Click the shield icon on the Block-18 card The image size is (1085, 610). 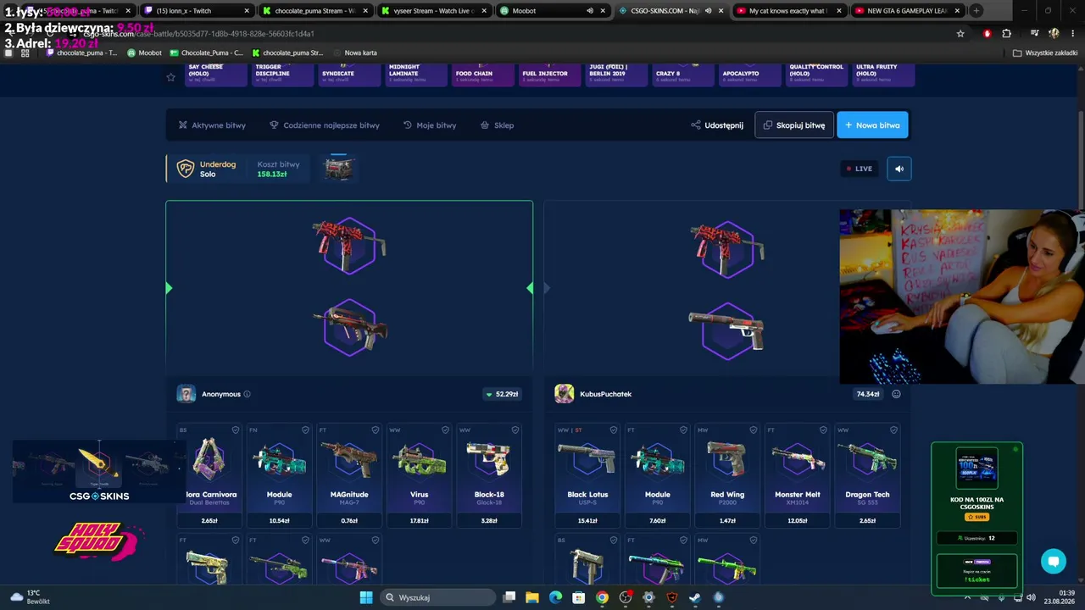click(x=515, y=430)
